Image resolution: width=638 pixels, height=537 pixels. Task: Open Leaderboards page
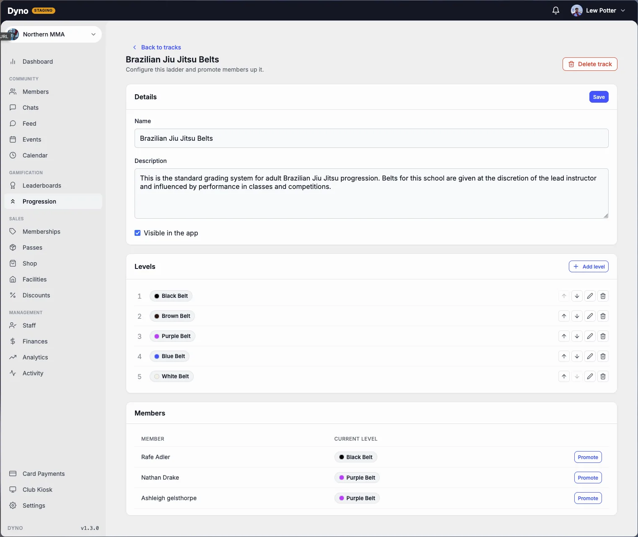pos(53,186)
